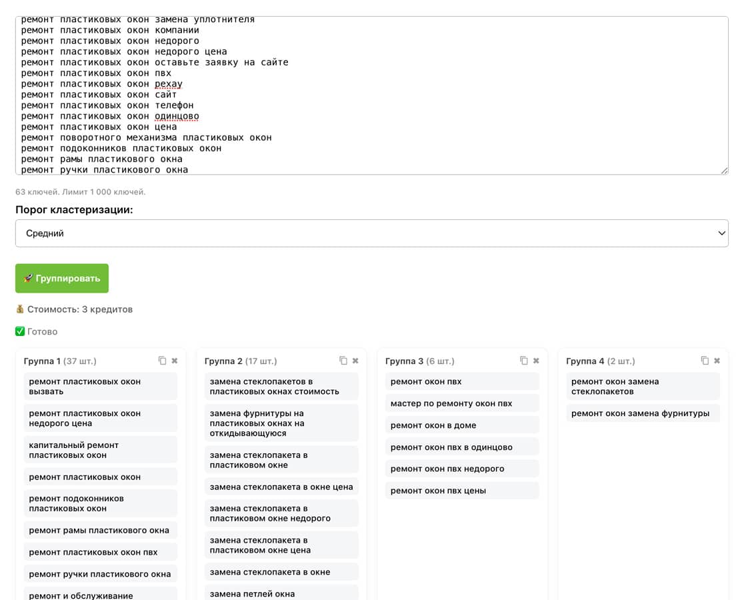Click 'ремонт окон замена фурнитуры' chip
740x600 pixels.
pos(642,413)
